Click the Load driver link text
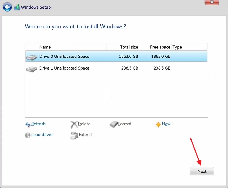 tap(42, 135)
